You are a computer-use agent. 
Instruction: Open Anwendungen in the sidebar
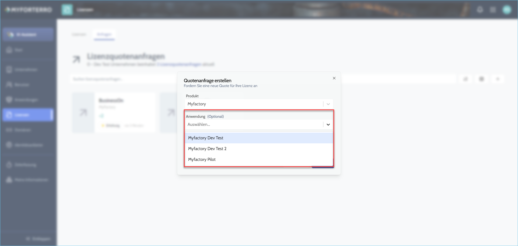point(28,100)
